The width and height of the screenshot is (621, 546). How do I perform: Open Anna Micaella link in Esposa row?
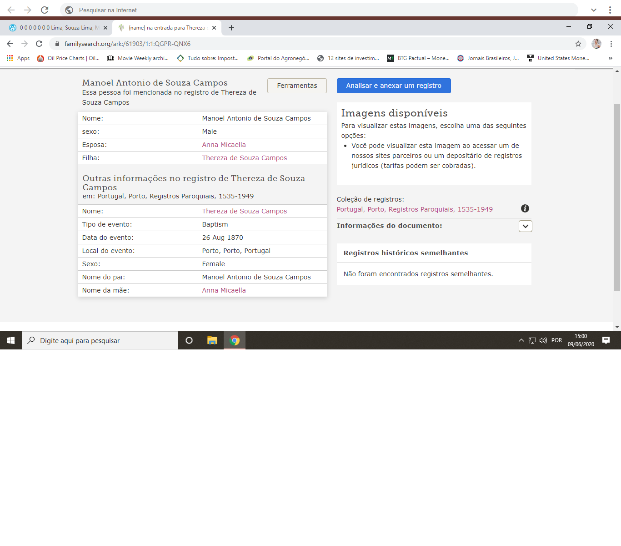[x=224, y=145]
